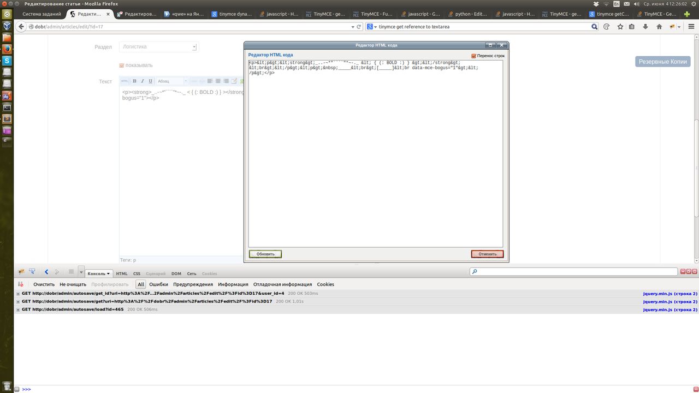Click the Firefox back navigation arrow
Image resolution: width=699 pixels, height=393 pixels.
point(21,26)
